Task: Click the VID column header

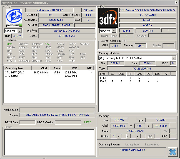Action: coord(86,68)
